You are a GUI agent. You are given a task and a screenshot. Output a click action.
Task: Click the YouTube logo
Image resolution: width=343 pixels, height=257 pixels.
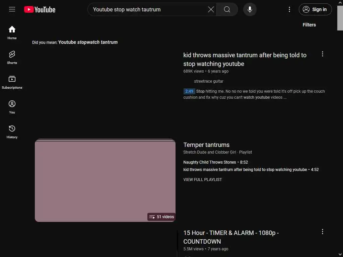pyautogui.click(x=40, y=9)
